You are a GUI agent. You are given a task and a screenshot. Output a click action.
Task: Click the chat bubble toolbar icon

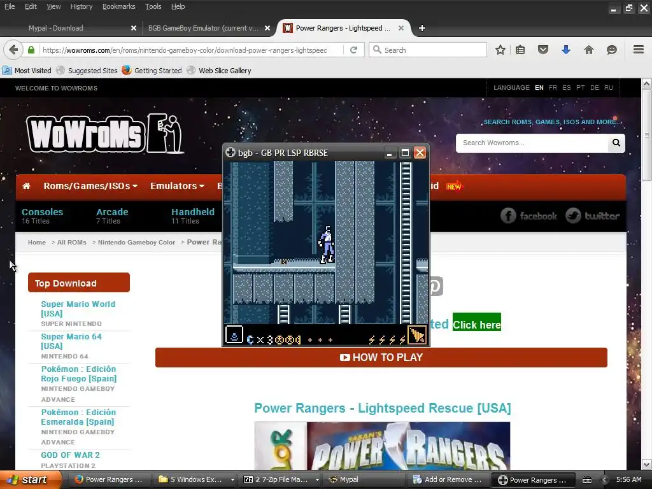(x=612, y=50)
